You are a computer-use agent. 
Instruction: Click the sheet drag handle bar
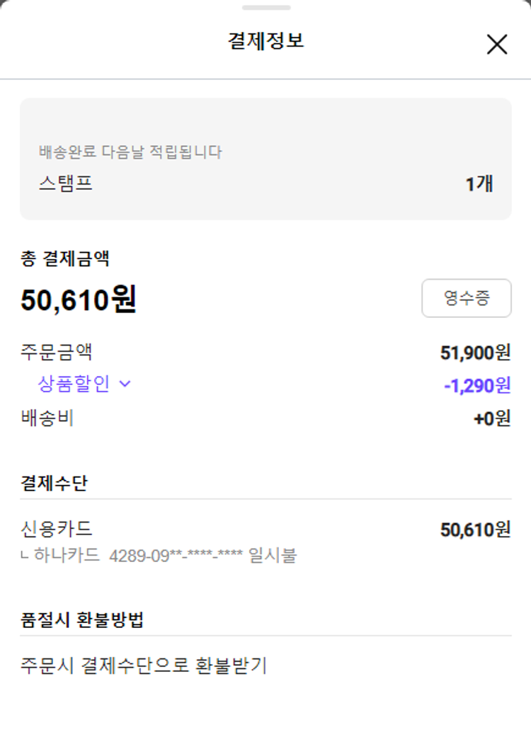click(x=265, y=8)
